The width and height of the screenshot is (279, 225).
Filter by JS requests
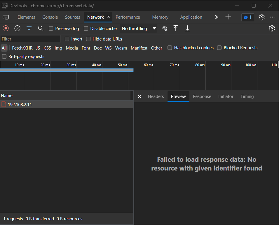coord(38,48)
